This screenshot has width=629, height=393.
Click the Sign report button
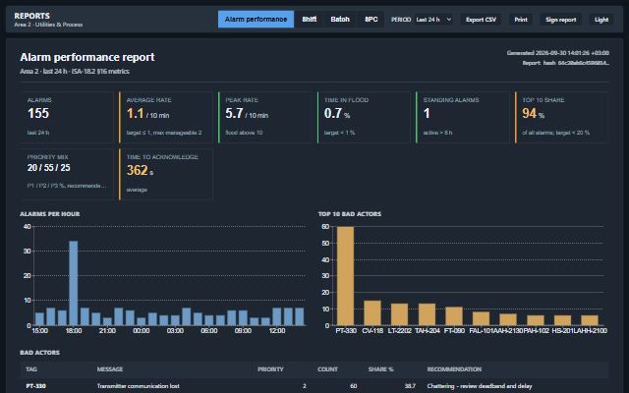click(x=560, y=20)
